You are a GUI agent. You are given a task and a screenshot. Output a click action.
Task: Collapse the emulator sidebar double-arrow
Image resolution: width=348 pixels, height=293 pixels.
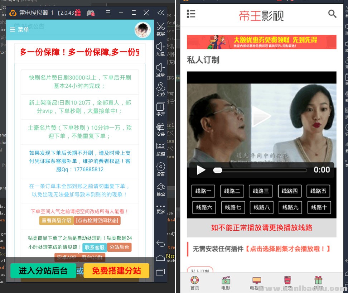point(161,13)
